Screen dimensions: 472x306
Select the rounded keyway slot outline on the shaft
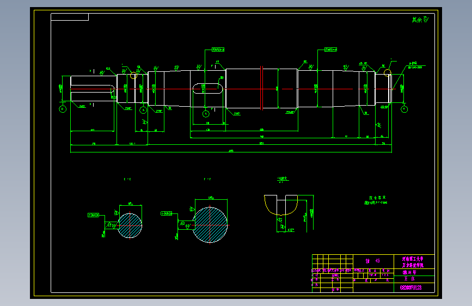(x=208, y=89)
